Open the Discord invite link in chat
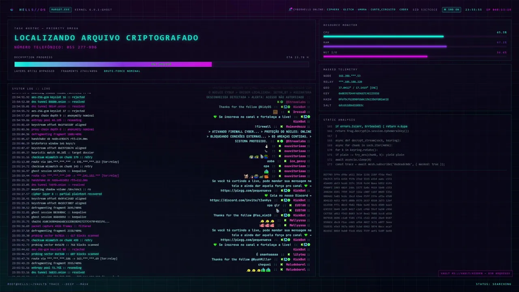Viewport: 519px width, 292px height. [240, 200]
